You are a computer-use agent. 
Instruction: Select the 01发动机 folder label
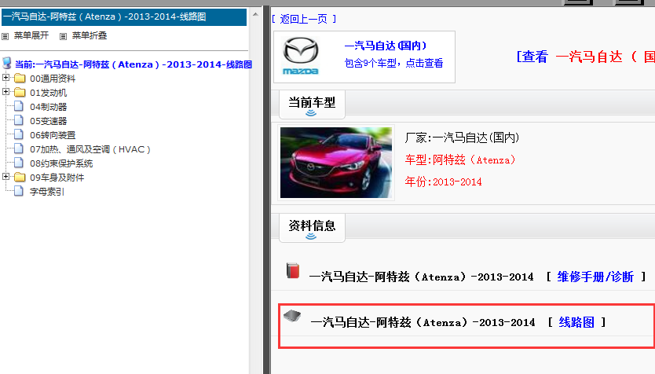pos(49,93)
